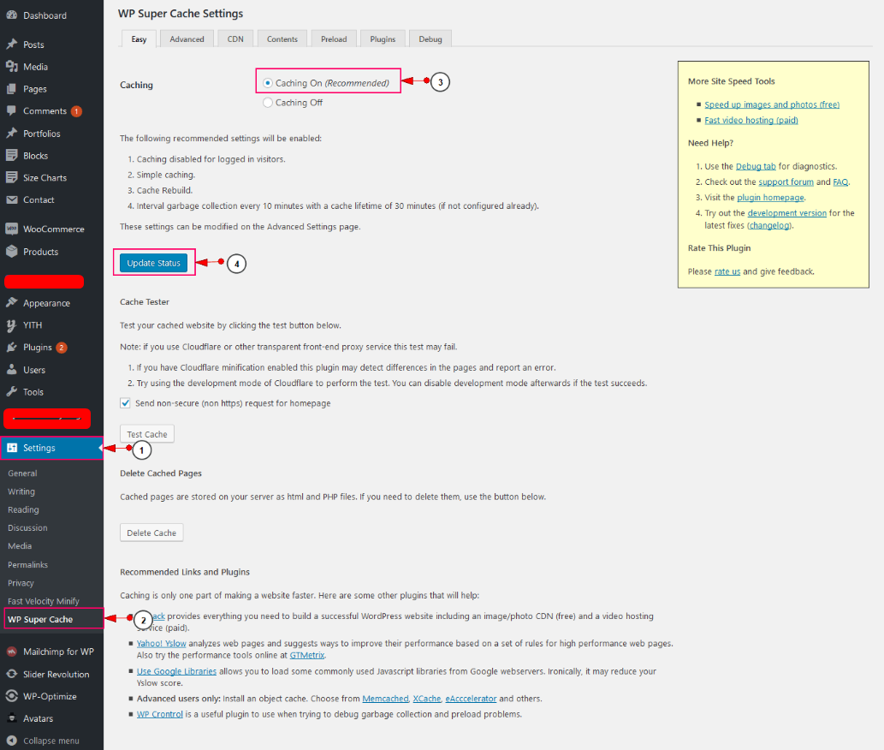Click the Slider Revolution icon
Viewport: 884px width, 750px height.
[11, 675]
